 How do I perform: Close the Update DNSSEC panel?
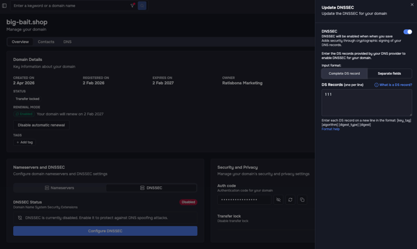(412, 4)
